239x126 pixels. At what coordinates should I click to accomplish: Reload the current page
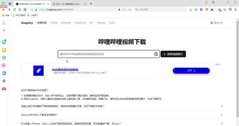tap(14, 9)
